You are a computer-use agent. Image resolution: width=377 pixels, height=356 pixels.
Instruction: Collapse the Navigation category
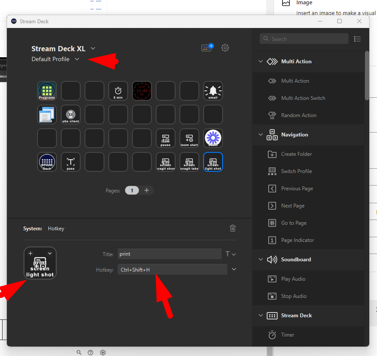(x=261, y=135)
